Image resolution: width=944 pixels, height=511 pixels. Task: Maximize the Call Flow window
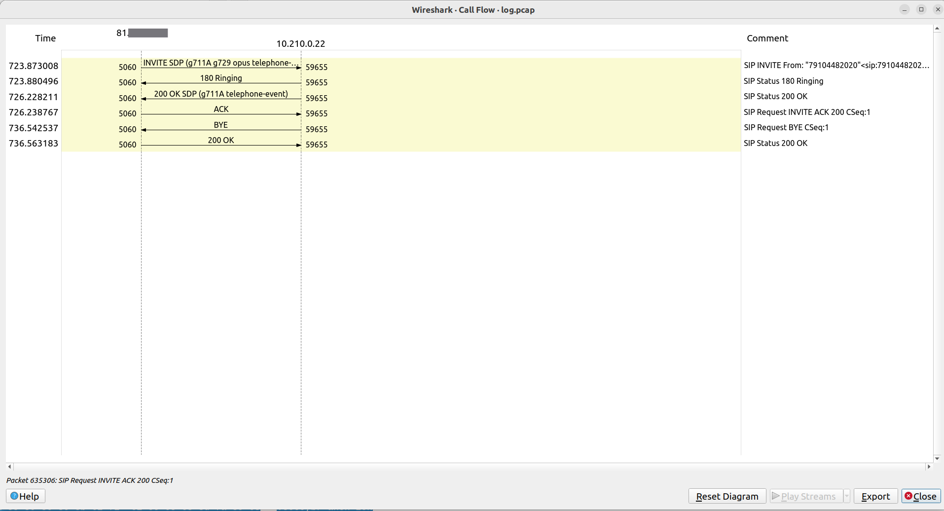921,9
